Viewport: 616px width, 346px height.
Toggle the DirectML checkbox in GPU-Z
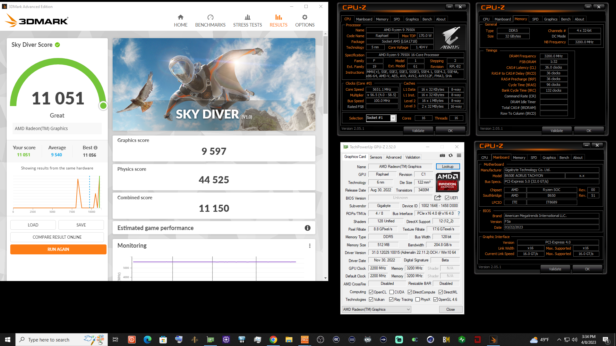point(441,292)
